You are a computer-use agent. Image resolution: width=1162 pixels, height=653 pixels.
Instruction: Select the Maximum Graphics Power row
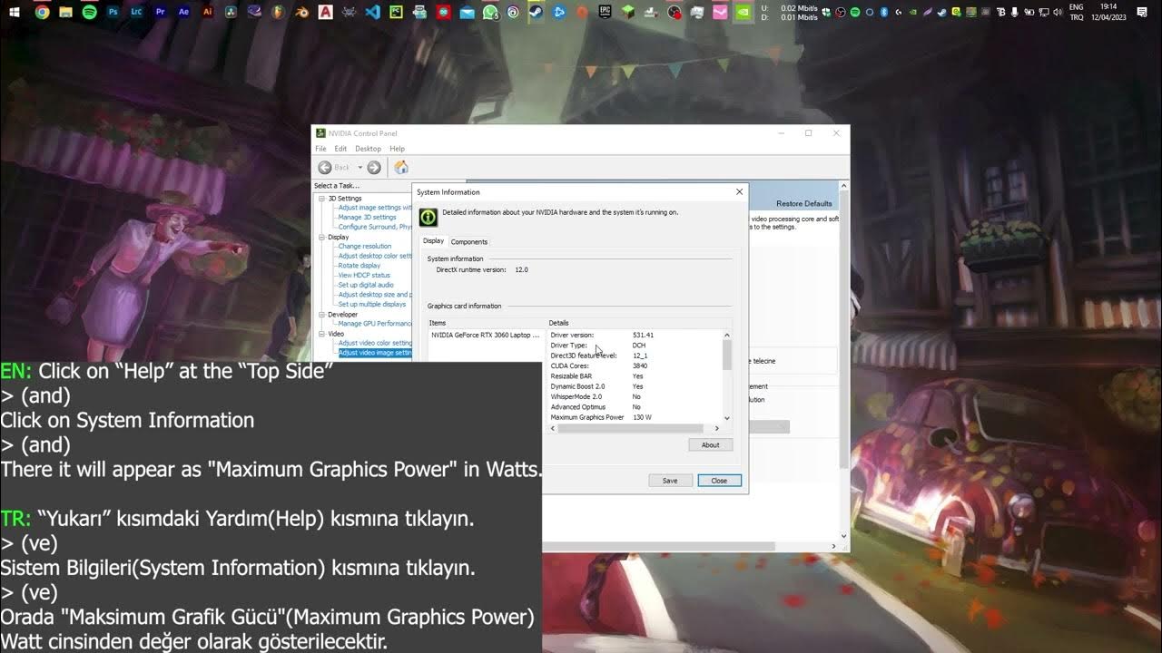point(635,417)
